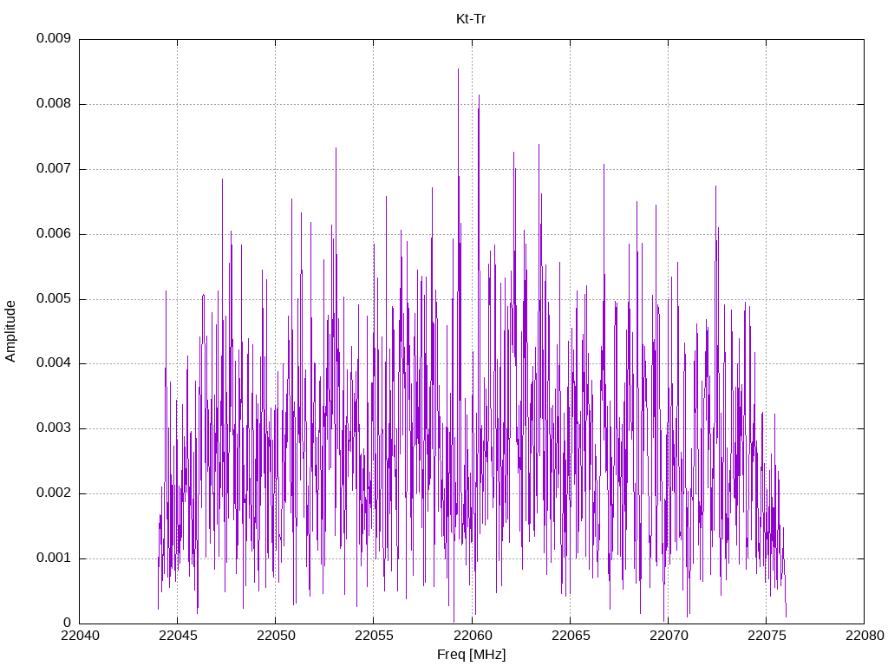Click the x-axis tick label 22055
This screenshot has width=888, height=666.
[x=374, y=636]
